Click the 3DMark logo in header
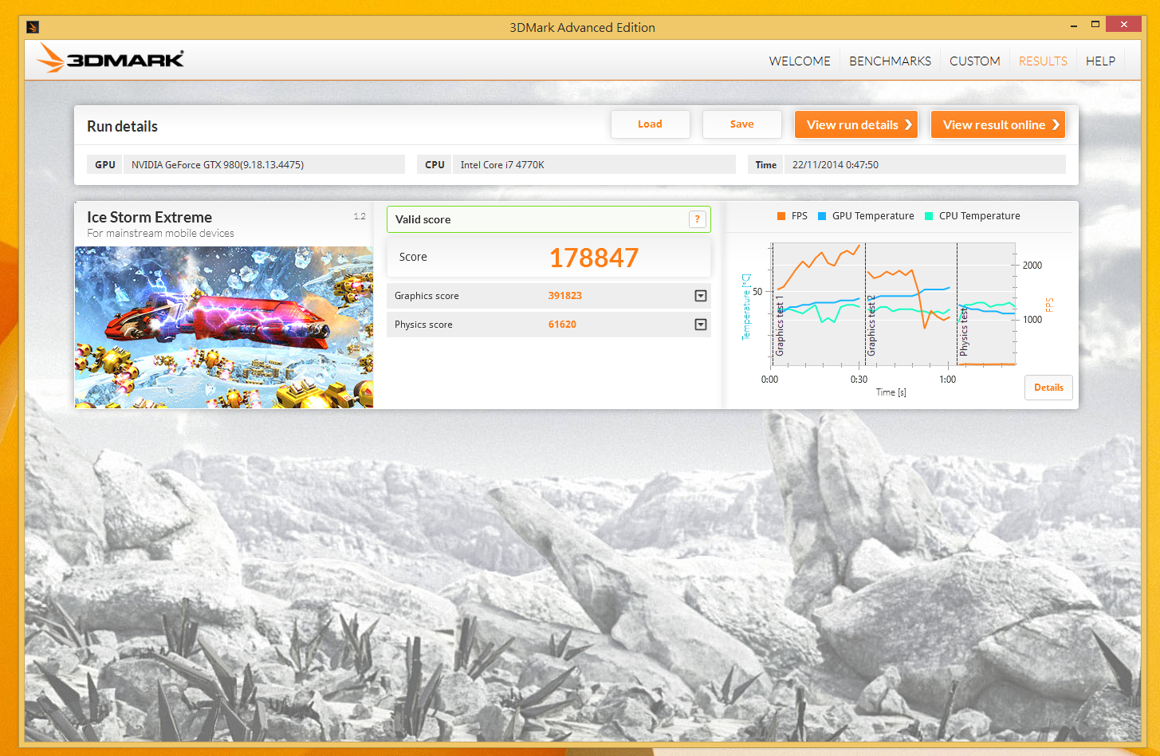Screen dimensions: 1160x756 pos(110,58)
